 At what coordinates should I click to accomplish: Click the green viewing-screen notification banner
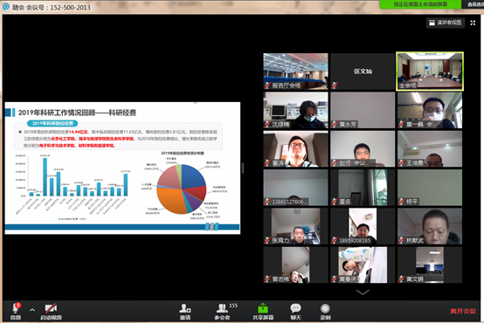click(420, 4)
